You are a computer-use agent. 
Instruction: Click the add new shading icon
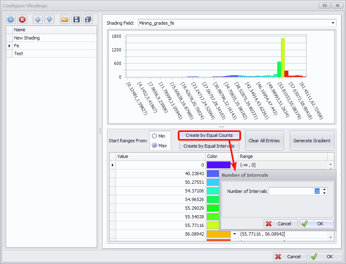(11, 19)
